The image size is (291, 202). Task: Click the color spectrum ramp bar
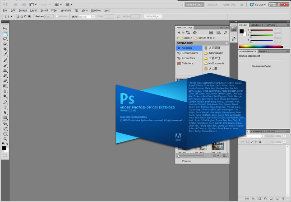coord(261,47)
